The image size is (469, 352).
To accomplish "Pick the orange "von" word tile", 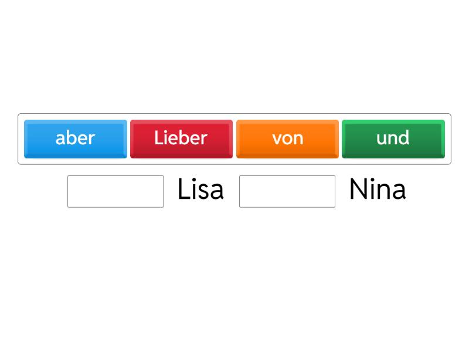I will [287, 138].
